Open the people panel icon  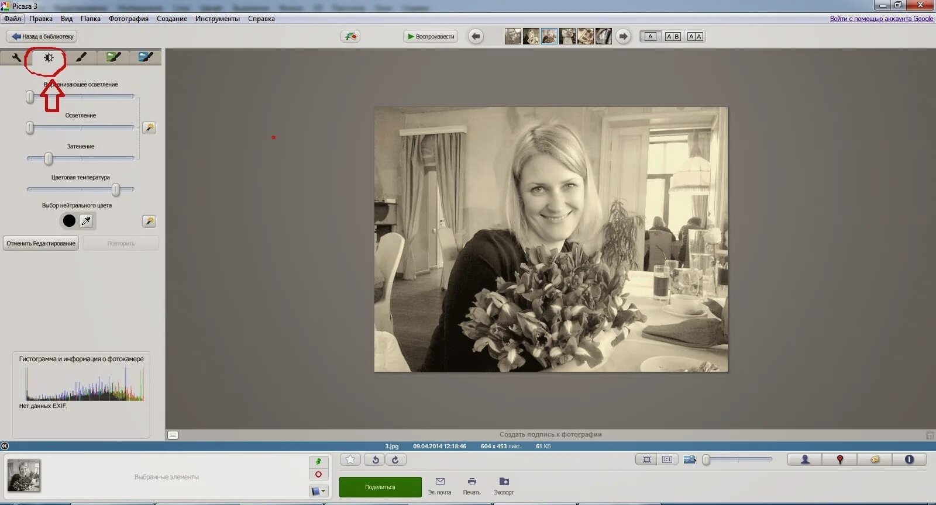[x=805, y=459]
